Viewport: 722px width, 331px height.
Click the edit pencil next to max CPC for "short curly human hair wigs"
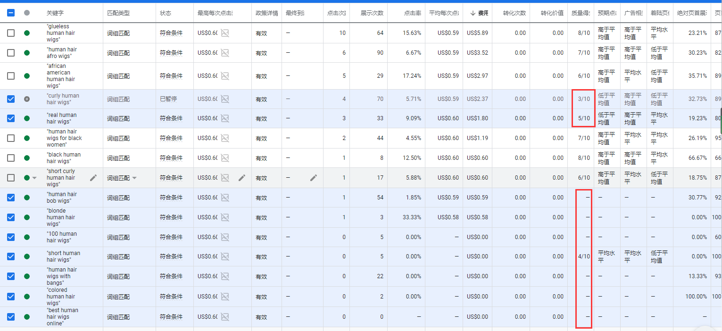click(x=242, y=178)
